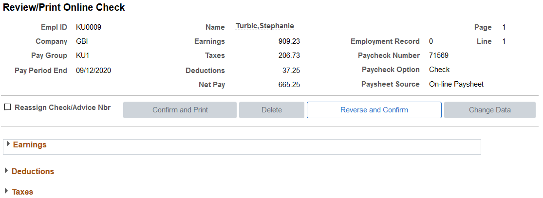Click the Delete button
The height and width of the screenshot is (198, 543).
272,110
